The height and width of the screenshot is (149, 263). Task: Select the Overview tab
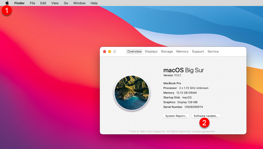[x=134, y=51]
